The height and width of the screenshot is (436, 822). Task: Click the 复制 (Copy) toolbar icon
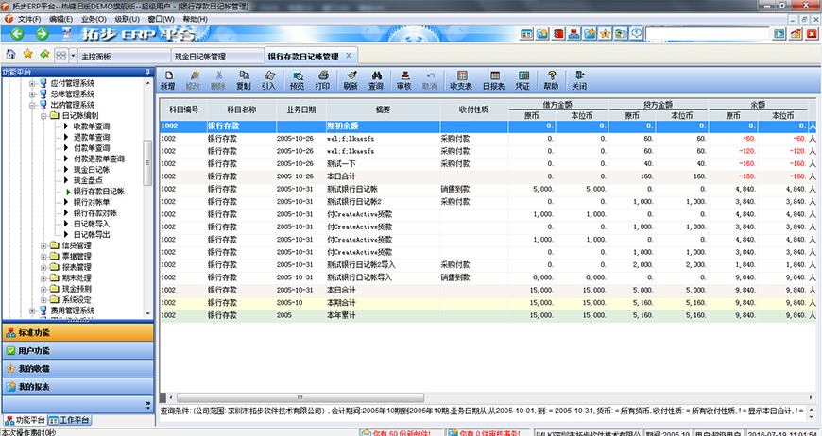(x=243, y=79)
